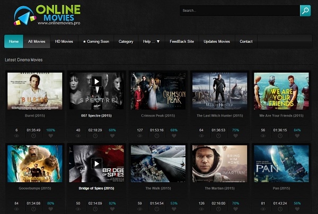Click the clock icon under Burnt
Image resolution: width=318 pixels, height=214 pixels.
(x=34, y=136)
